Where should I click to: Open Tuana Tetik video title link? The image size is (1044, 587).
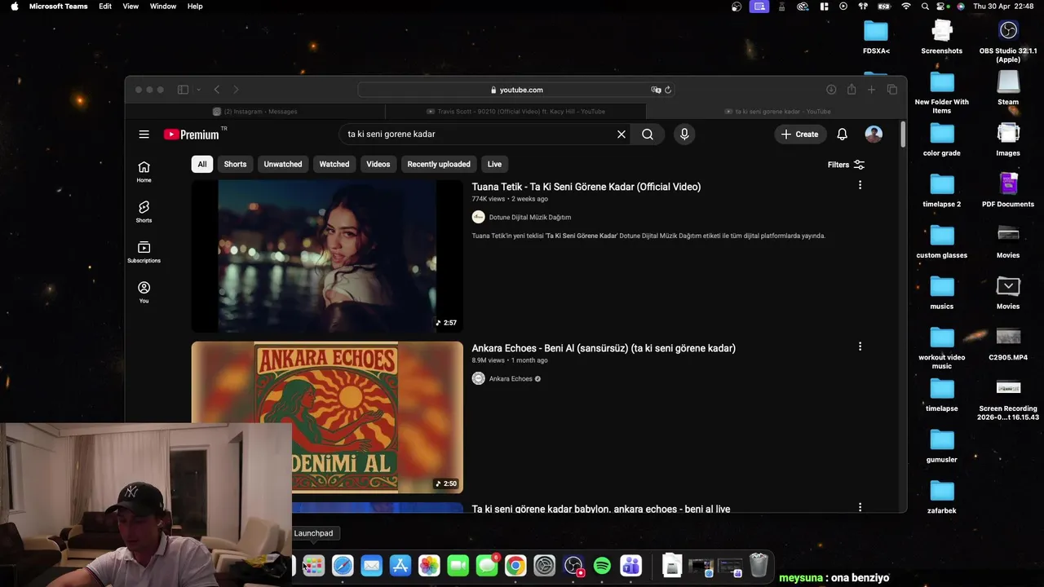[586, 187]
